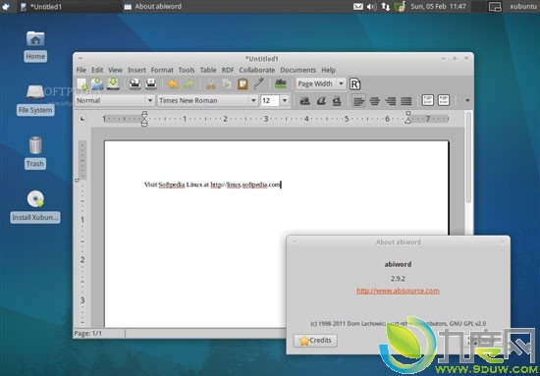Image resolution: width=540 pixels, height=376 pixels.
Task: Undo the last action
Action: [x=173, y=84]
